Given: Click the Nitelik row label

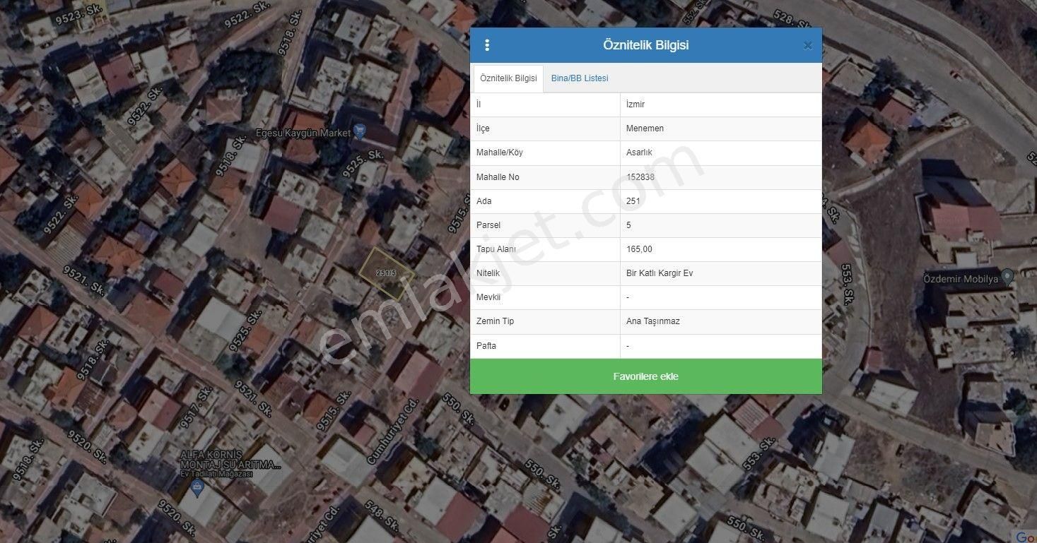Looking at the screenshot, I should point(488,273).
